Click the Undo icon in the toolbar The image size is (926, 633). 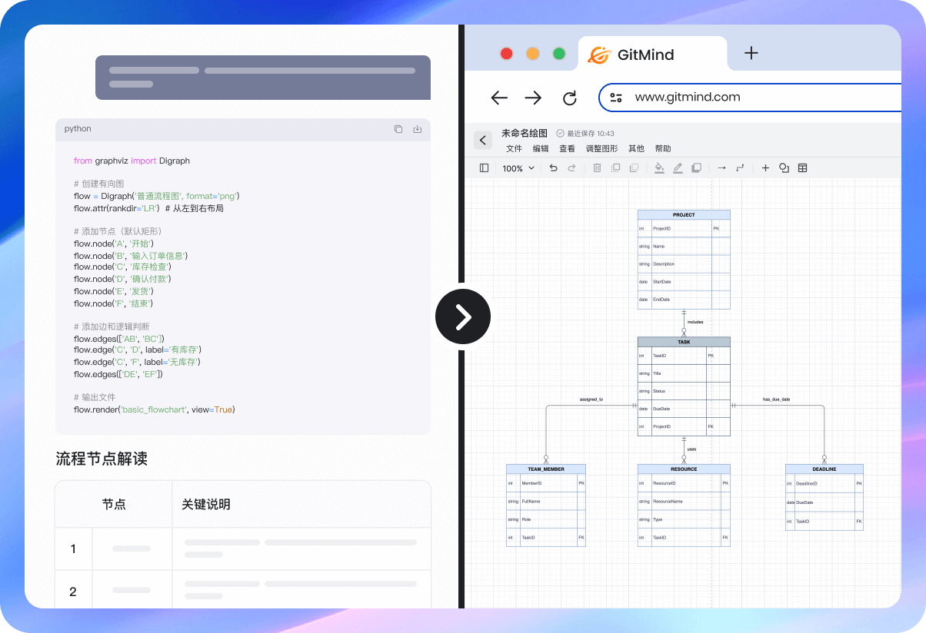(x=554, y=167)
